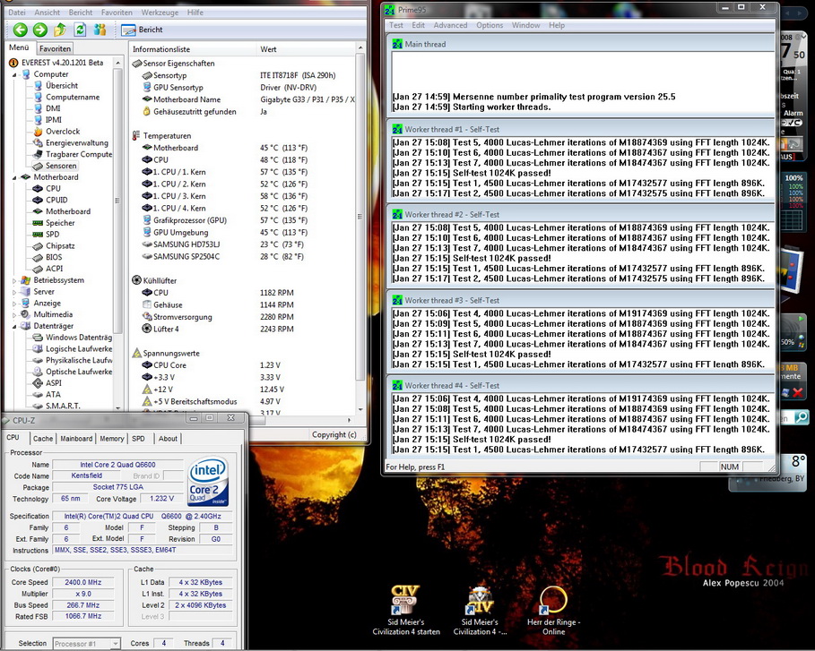Select Sensoren in the EVEREST tree
This screenshot has width=815, height=651.
61,166
